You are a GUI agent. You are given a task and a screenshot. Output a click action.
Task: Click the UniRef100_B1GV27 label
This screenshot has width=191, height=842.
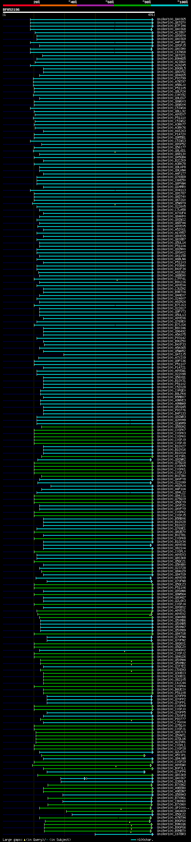[171, 446]
